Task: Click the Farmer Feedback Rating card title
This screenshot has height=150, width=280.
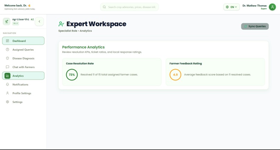Action: pyautogui.click(x=186, y=64)
